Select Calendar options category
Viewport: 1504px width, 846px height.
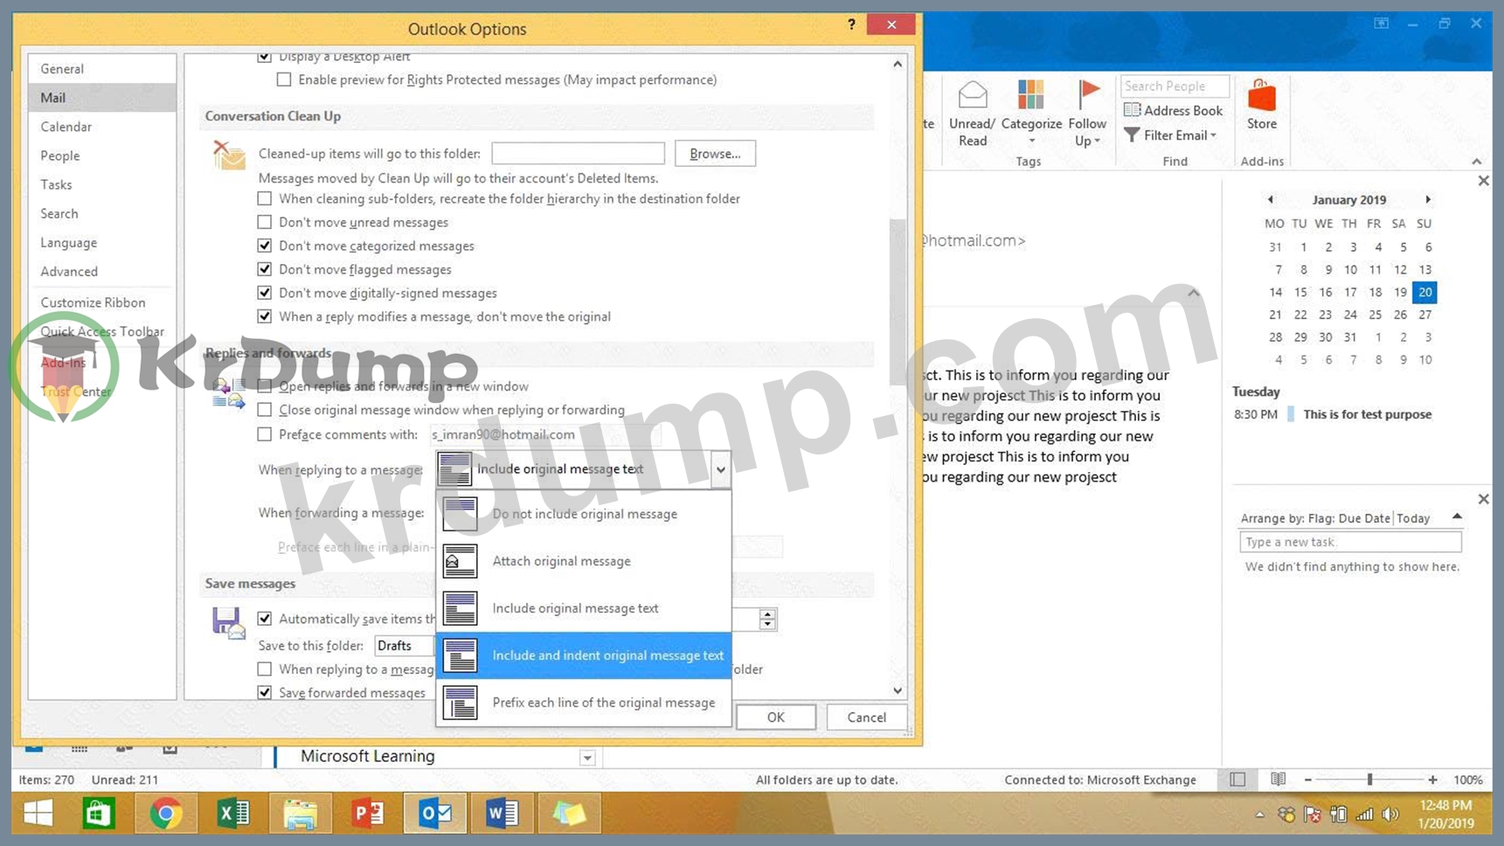tap(102, 127)
